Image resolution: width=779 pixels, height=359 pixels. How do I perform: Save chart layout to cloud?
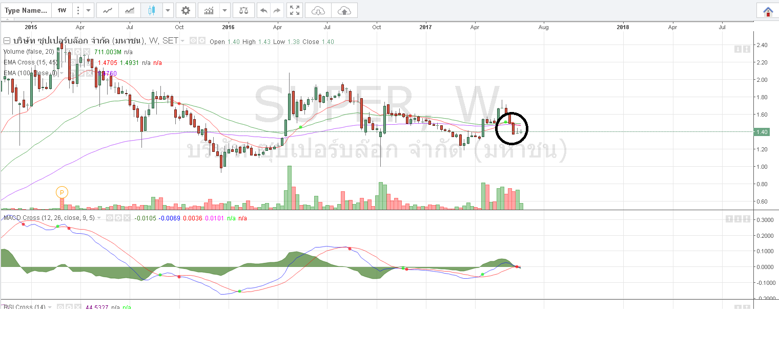click(x=344, y=10)
